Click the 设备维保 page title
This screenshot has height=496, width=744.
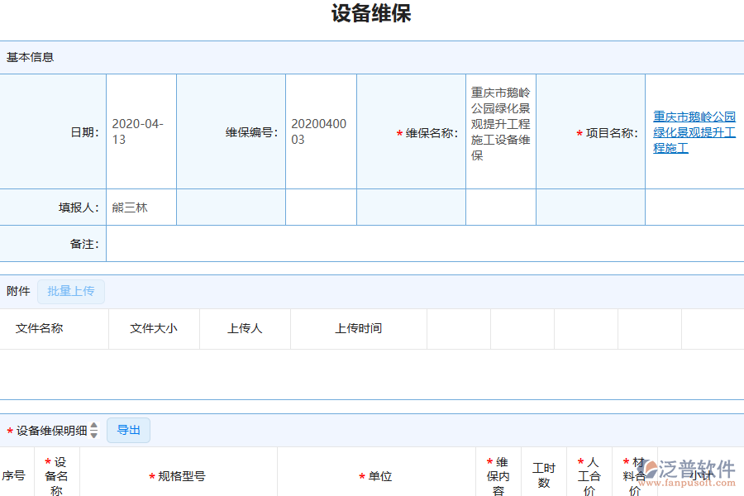(372, 14)
